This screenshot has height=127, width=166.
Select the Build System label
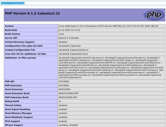click(13, 34)
